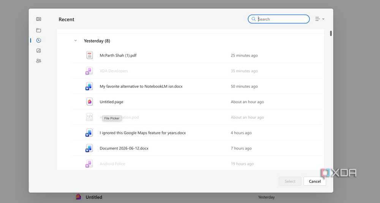Screen dimensions: 380x203
Task: Select the Recent clock icon in sidebar
Action: 38,40
